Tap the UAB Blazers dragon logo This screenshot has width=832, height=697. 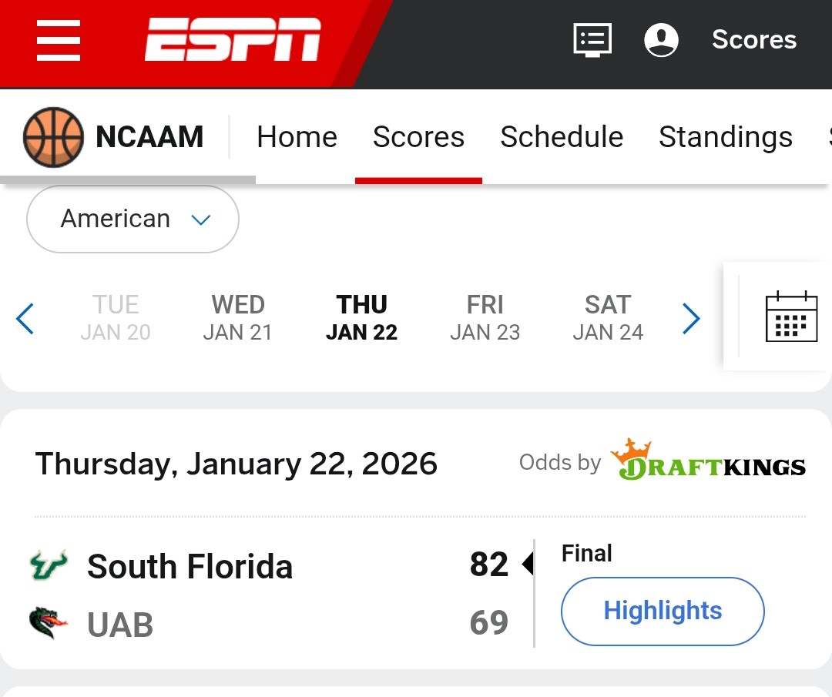click(49, 624)
